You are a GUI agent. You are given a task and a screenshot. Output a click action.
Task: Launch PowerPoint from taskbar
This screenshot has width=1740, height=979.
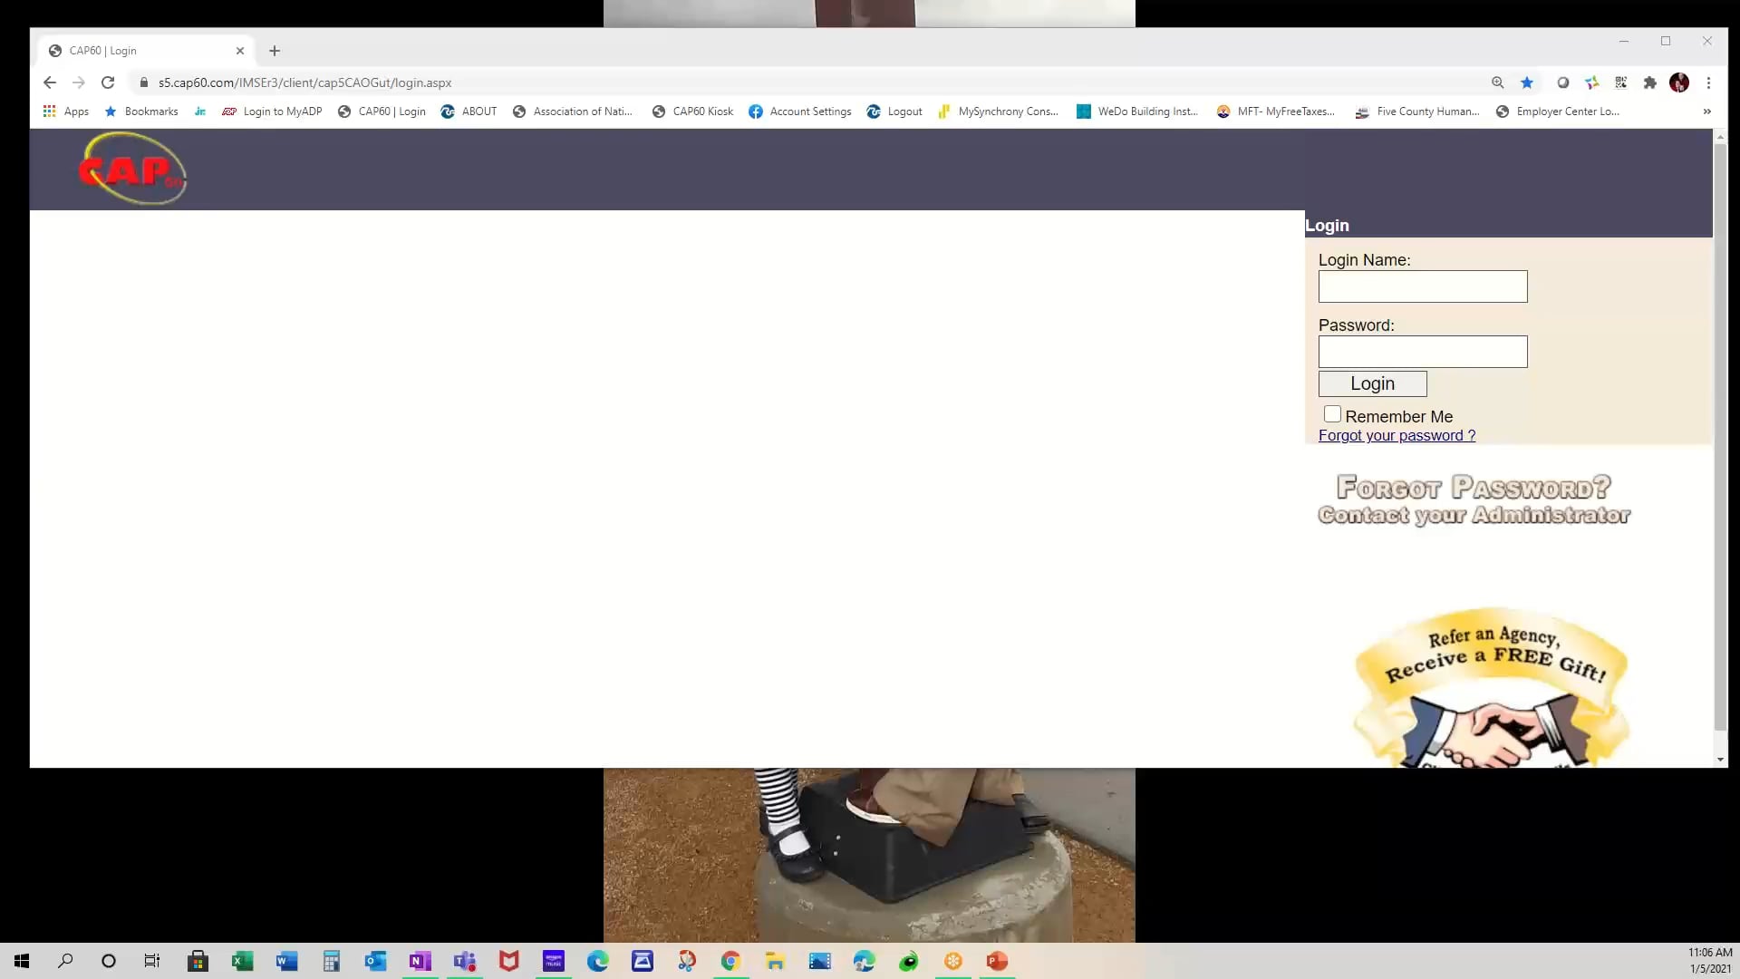[x=997, y=961]
